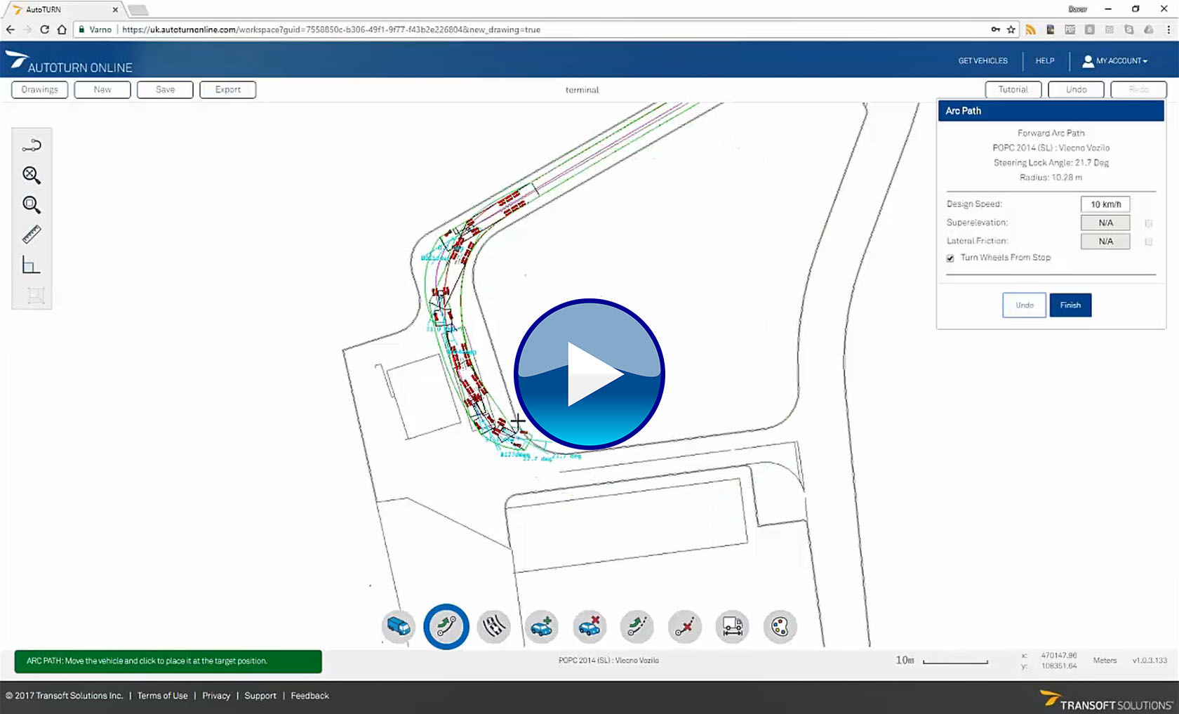Open the vehicle dimensions truck icon

(732, 626)
